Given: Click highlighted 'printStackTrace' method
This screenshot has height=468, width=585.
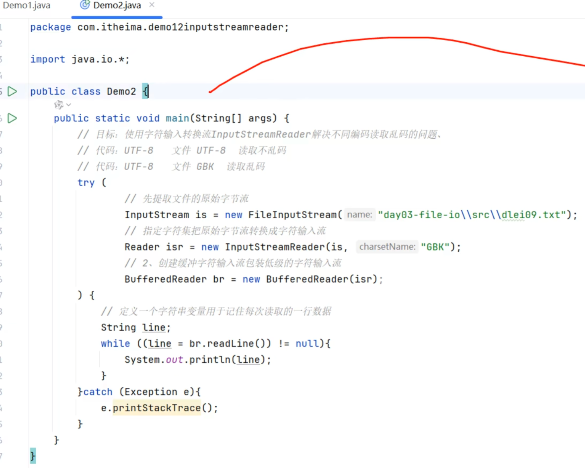Looking at the screenshot, I should 157,408.
